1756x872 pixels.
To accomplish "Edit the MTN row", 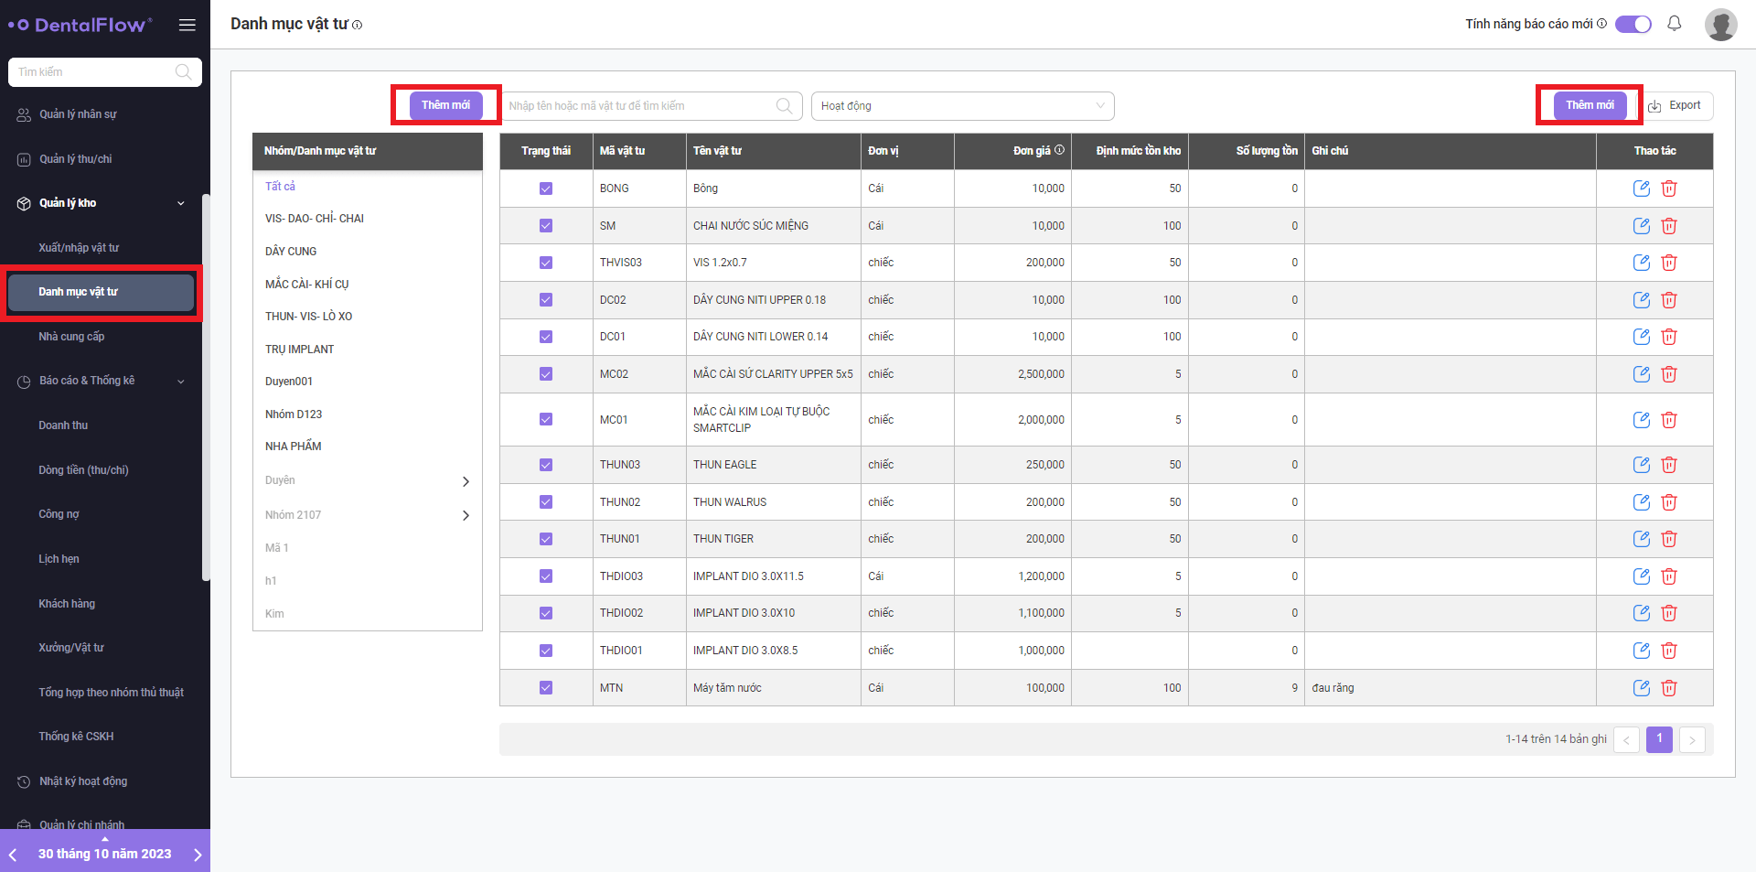I will point(1642,688).
